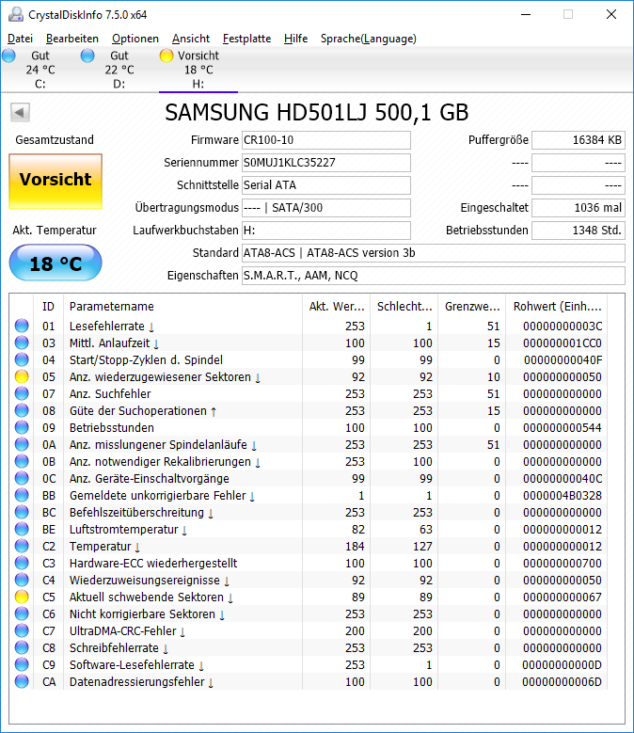Click the Eigenschaften S.M.A.R.T. field

click(x=433, y=276)
